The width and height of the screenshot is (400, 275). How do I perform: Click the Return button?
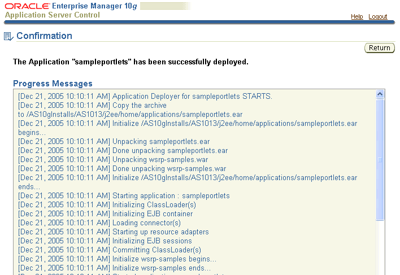point(379,48)
